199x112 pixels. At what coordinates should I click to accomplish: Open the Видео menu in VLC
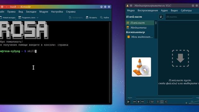pyautogui.click(x=174, y=11)
